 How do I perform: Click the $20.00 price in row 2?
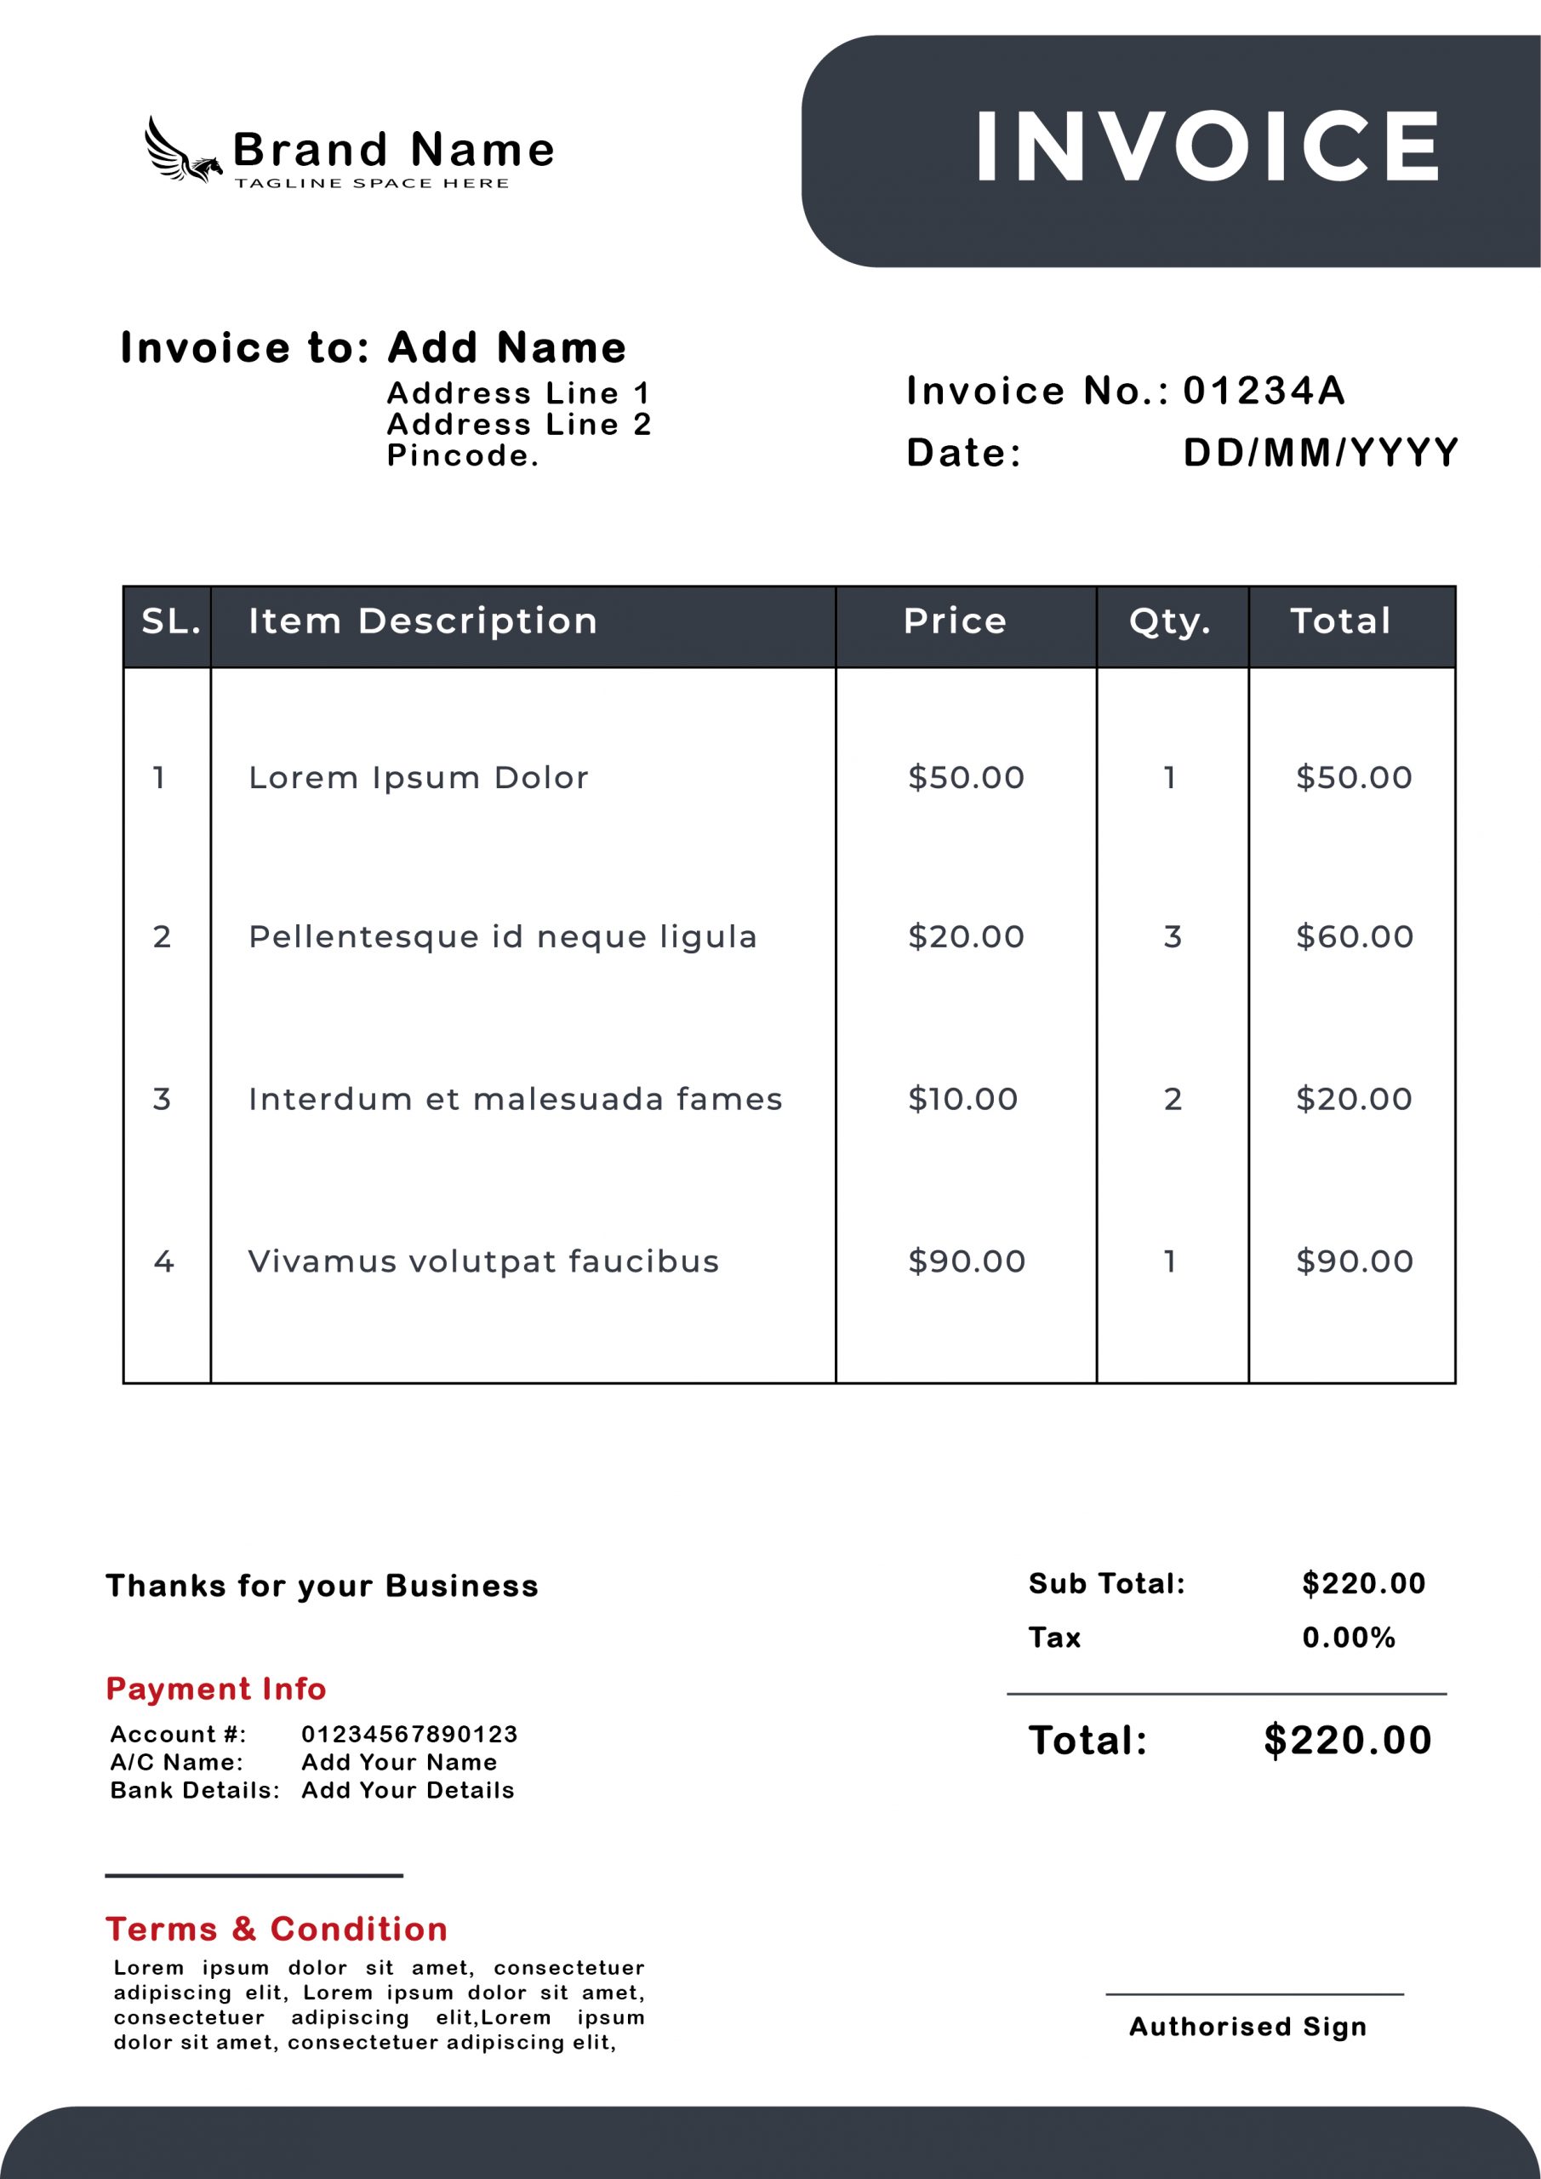[x=966, y=936]
